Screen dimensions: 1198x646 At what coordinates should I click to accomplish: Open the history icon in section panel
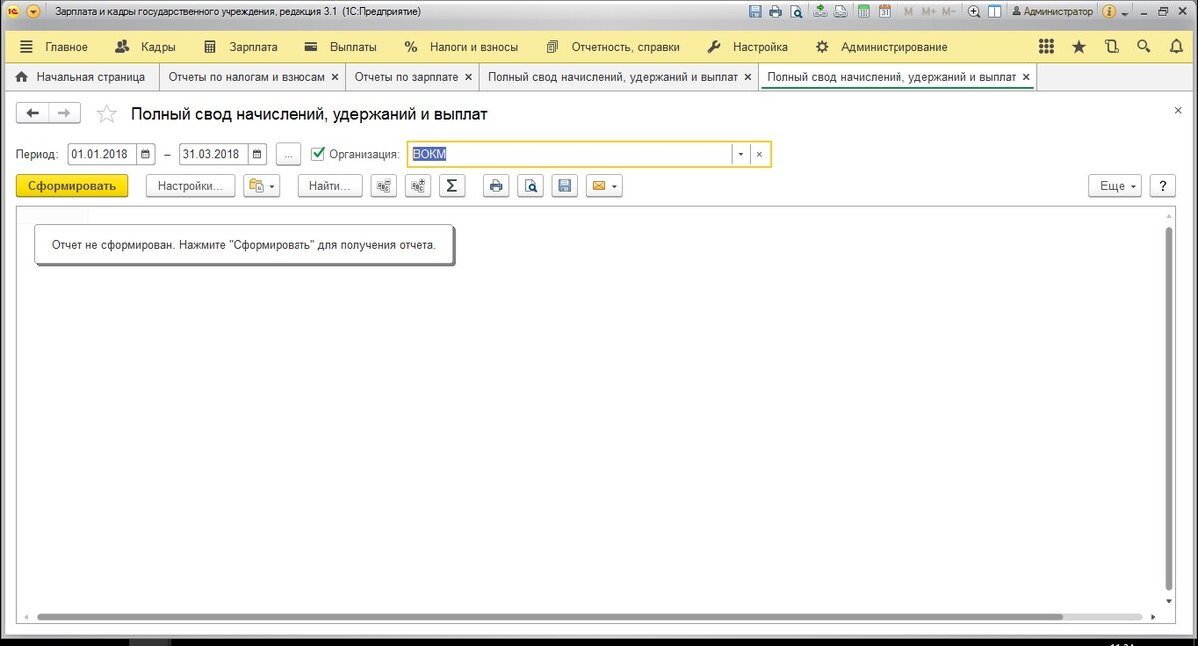click(1112, 47)
